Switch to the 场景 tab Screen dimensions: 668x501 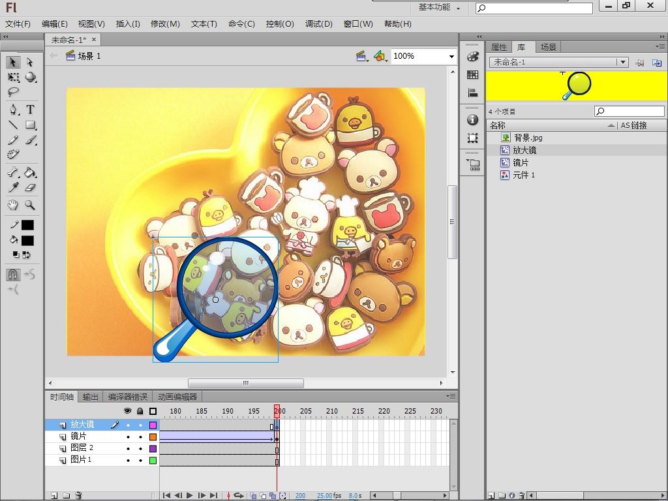point(548,47)
